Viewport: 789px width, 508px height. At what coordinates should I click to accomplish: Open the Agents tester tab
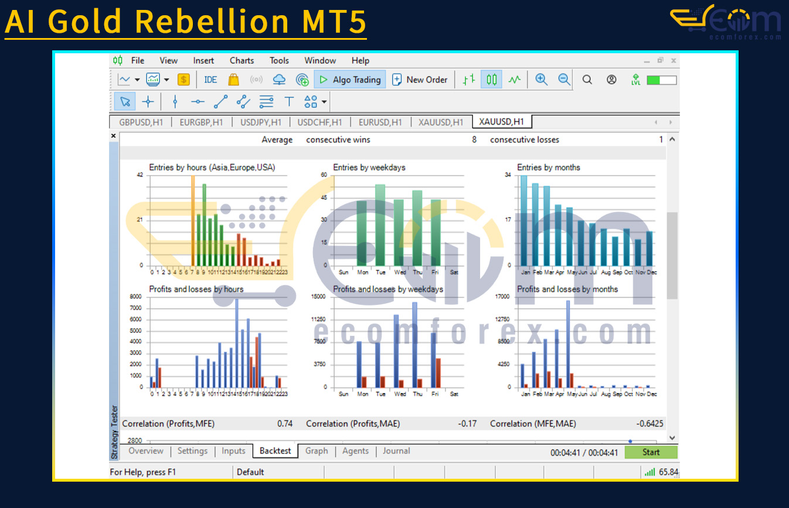tap(355, 451)
